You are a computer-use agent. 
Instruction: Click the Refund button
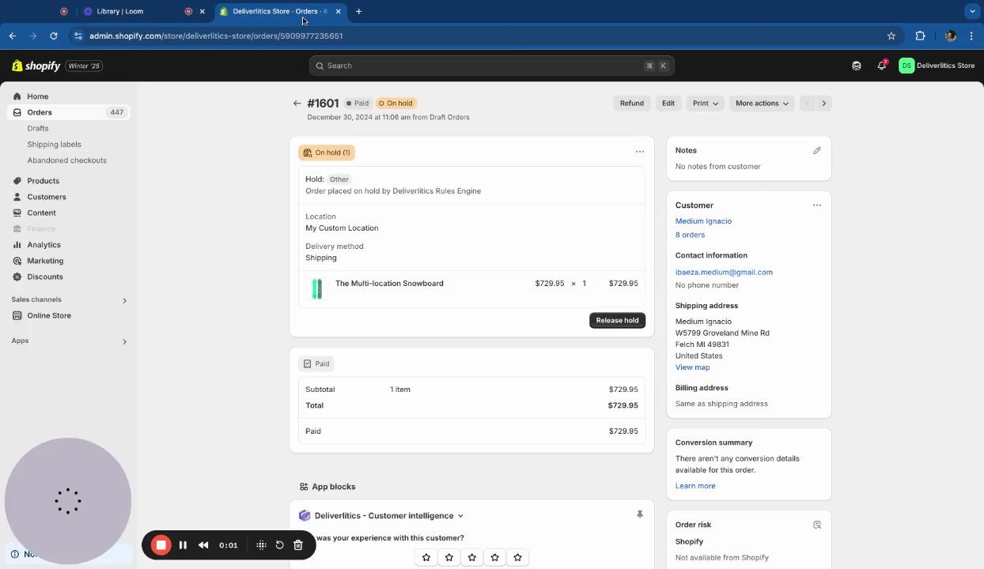coord(632,104)
